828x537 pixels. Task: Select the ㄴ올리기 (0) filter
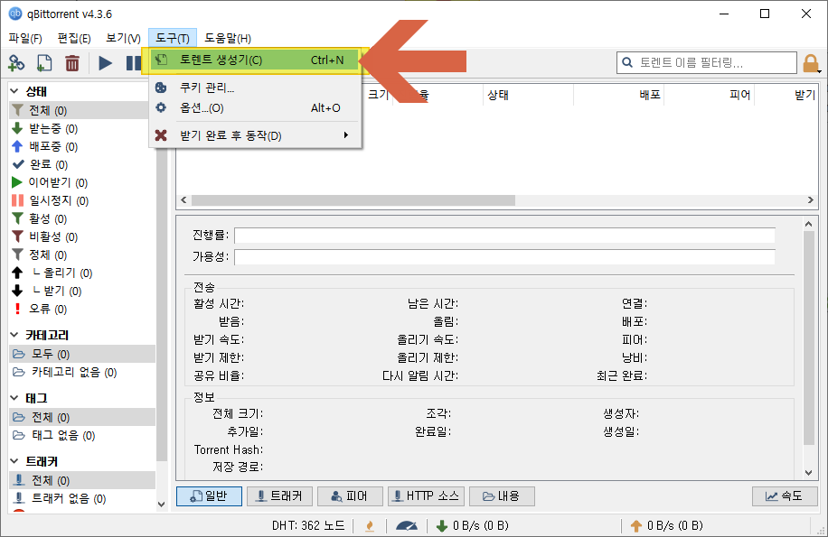[x=82, y=273]
